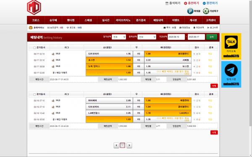Delete second bet slip with red button

point(214,132)
